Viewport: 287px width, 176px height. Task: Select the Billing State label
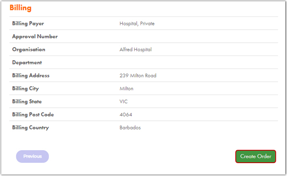point(27,101)
